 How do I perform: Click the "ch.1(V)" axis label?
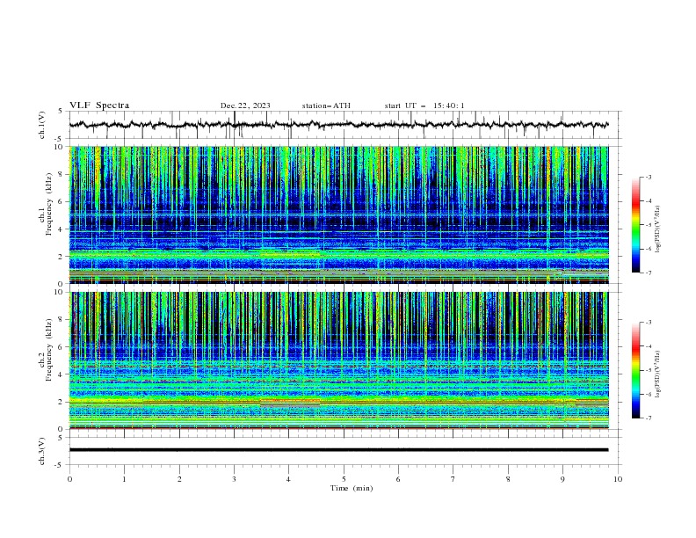pyautogui.click(x=42, y=125)
